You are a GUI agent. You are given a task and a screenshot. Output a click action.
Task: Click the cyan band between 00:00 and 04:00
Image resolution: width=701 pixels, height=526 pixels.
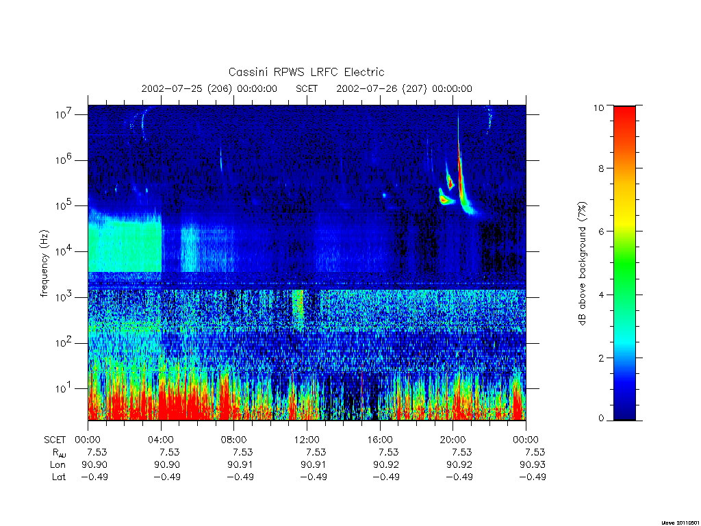pyautogui.click(x=125, y=243)
